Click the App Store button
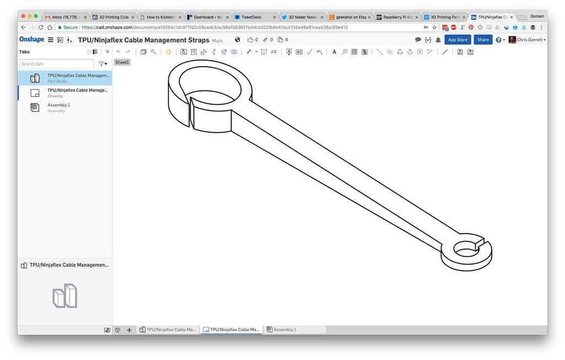565x360 pixels. point(457,40)
